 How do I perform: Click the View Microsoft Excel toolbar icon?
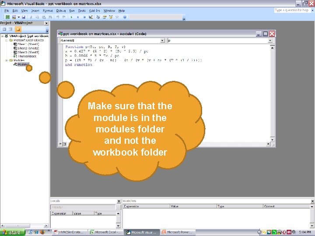(7, 17)
